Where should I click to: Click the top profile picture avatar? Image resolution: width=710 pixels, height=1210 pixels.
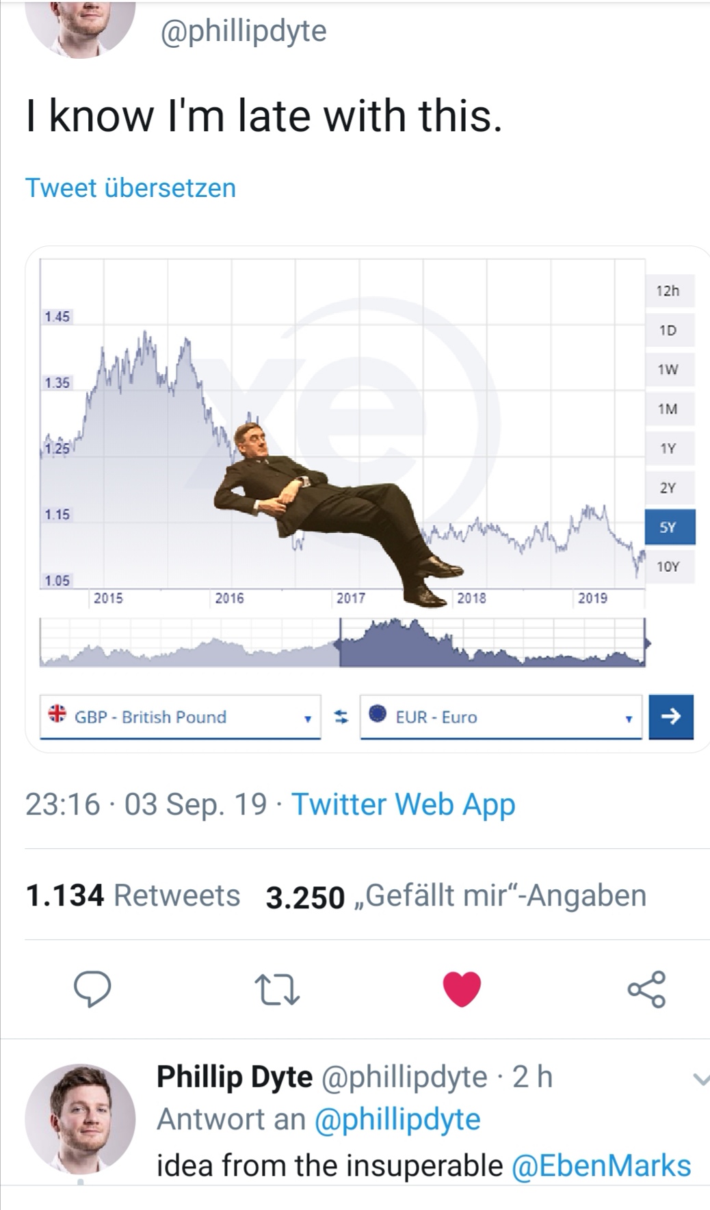pyautogui.click(x=81, y=24)
